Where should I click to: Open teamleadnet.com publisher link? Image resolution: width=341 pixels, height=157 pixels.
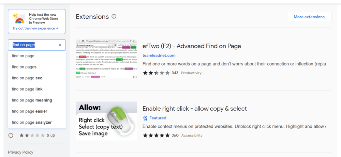click(x=159, y=56)
